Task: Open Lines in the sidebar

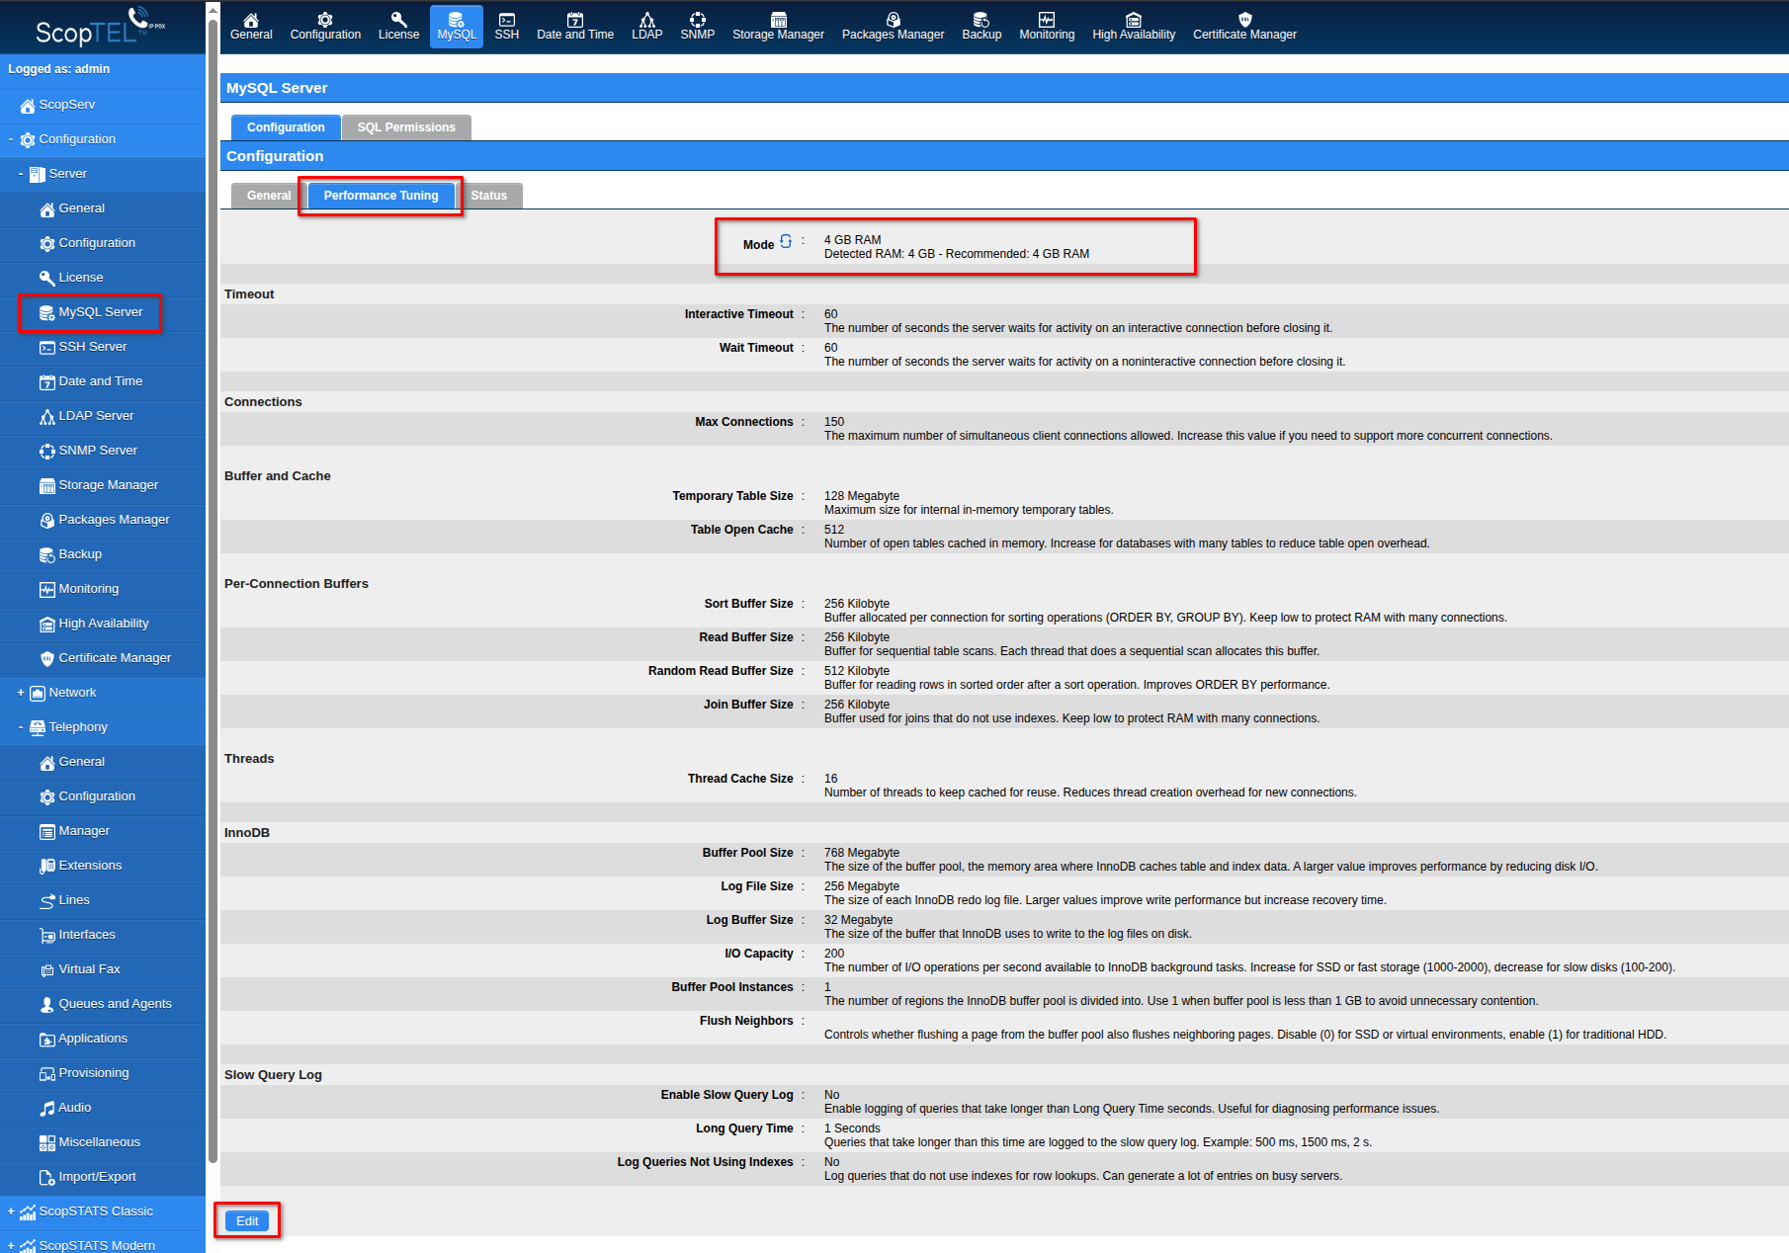Action: coord(65,900)
